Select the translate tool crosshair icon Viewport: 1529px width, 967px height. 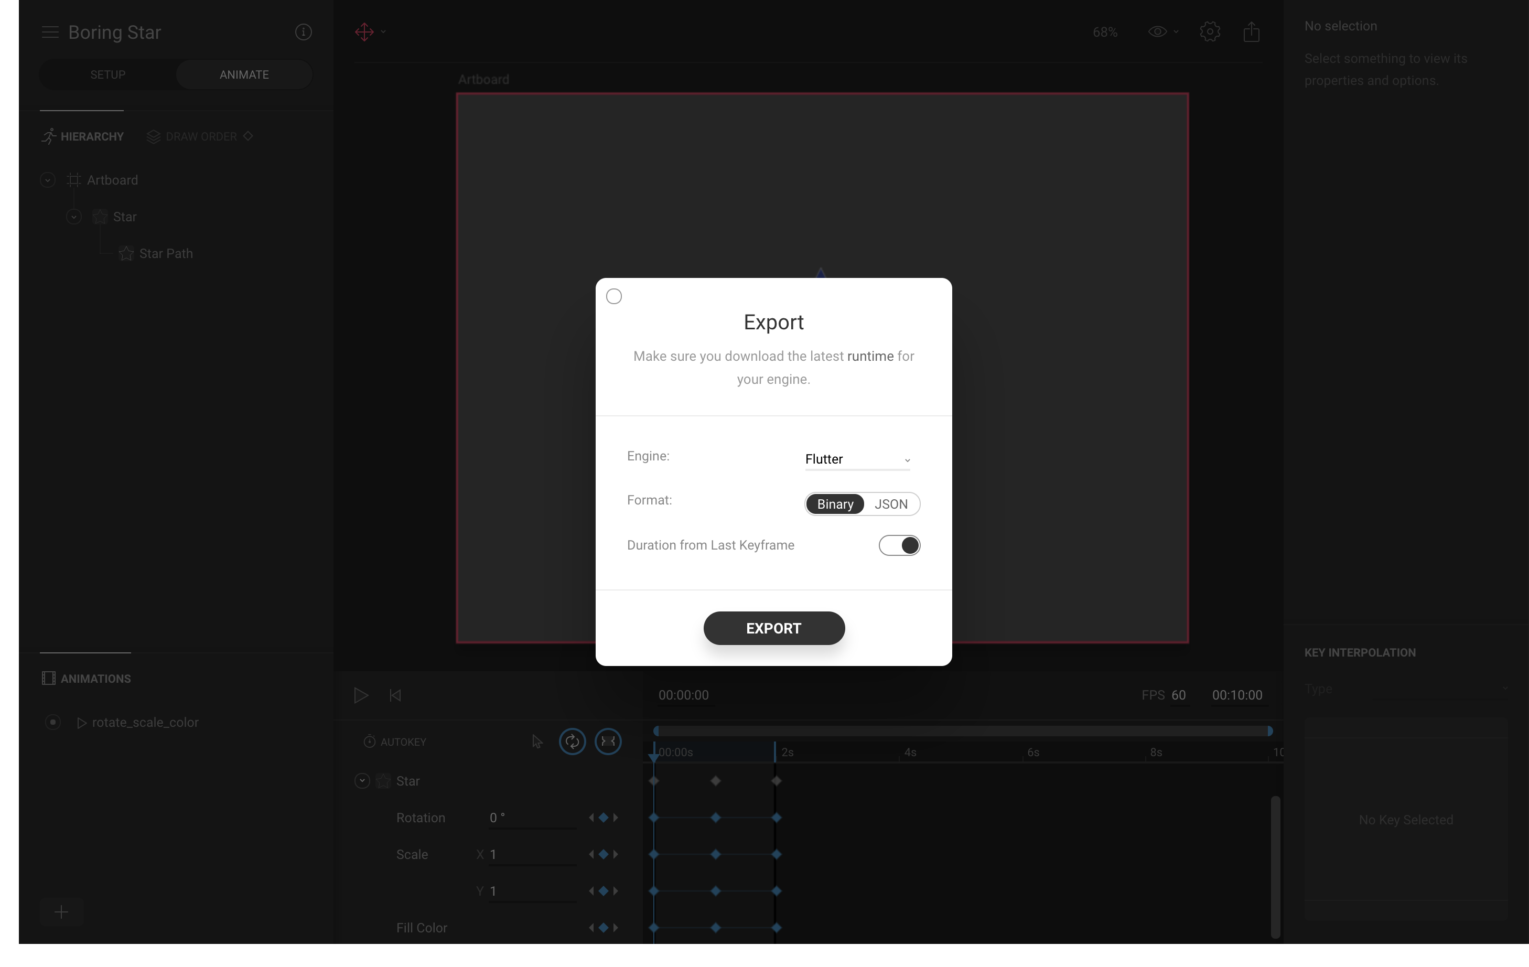pyautogui.click(x=364, y=32)
